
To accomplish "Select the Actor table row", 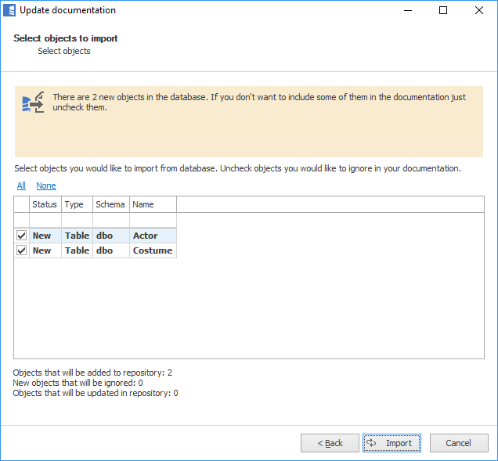I will point(146,236).
